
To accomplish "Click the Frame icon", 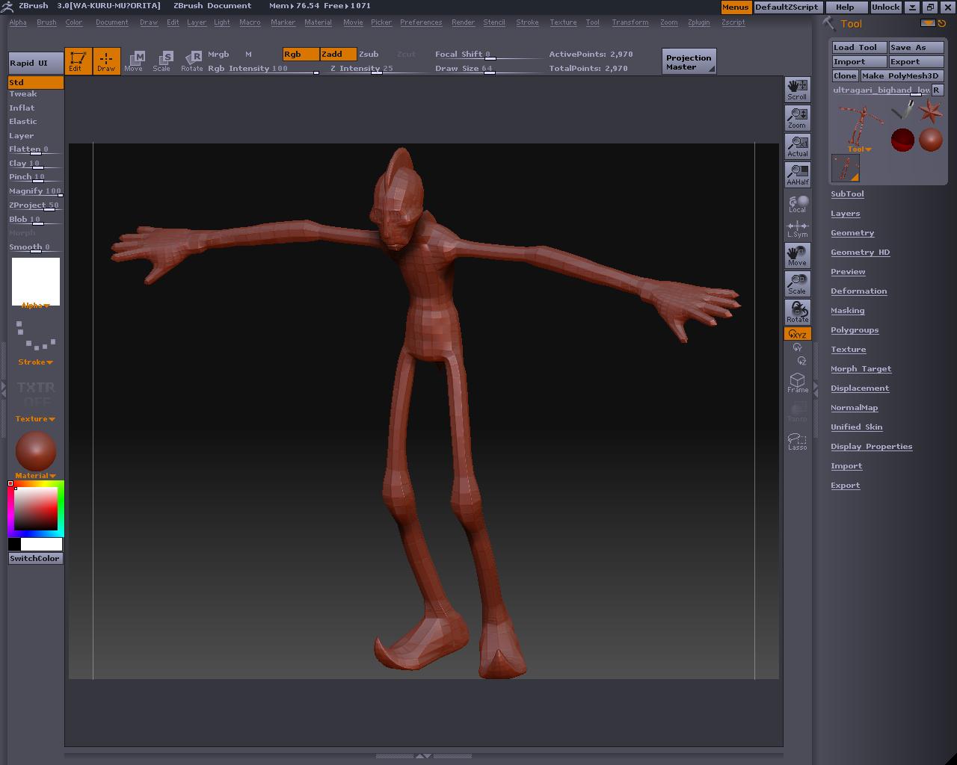I will coord(797,383).
